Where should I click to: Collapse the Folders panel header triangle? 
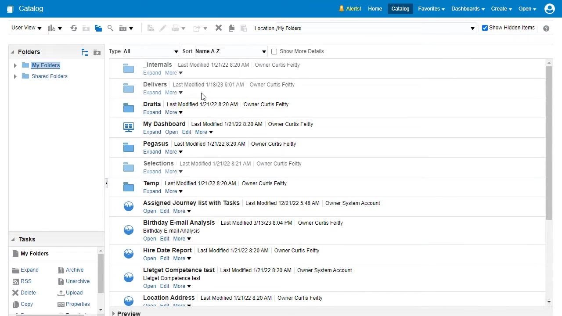(13, 52)
